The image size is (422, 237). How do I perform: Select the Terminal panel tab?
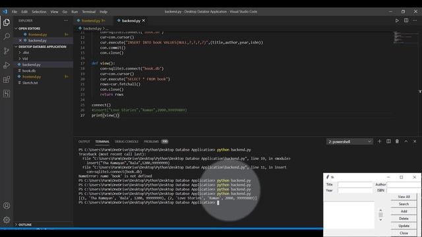tap(102, 142)
